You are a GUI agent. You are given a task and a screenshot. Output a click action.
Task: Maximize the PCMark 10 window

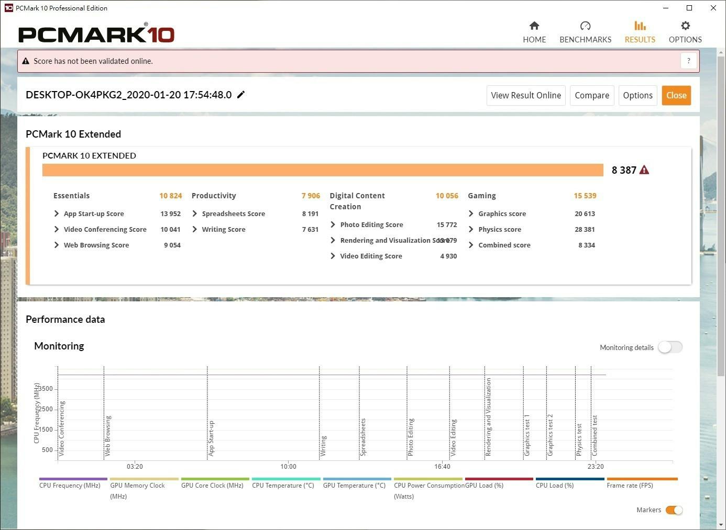tap(689, 8)
